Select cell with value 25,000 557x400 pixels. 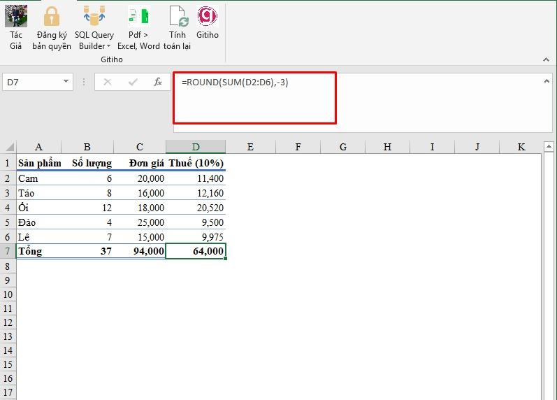click(x=140, y=222)
